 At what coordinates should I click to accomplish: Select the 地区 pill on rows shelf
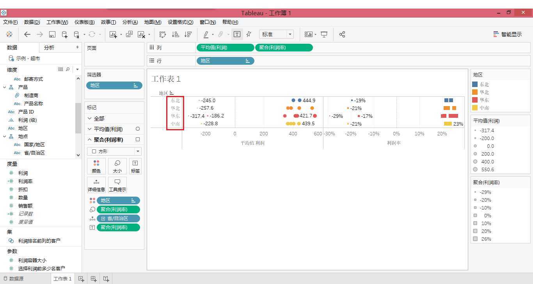225,61
